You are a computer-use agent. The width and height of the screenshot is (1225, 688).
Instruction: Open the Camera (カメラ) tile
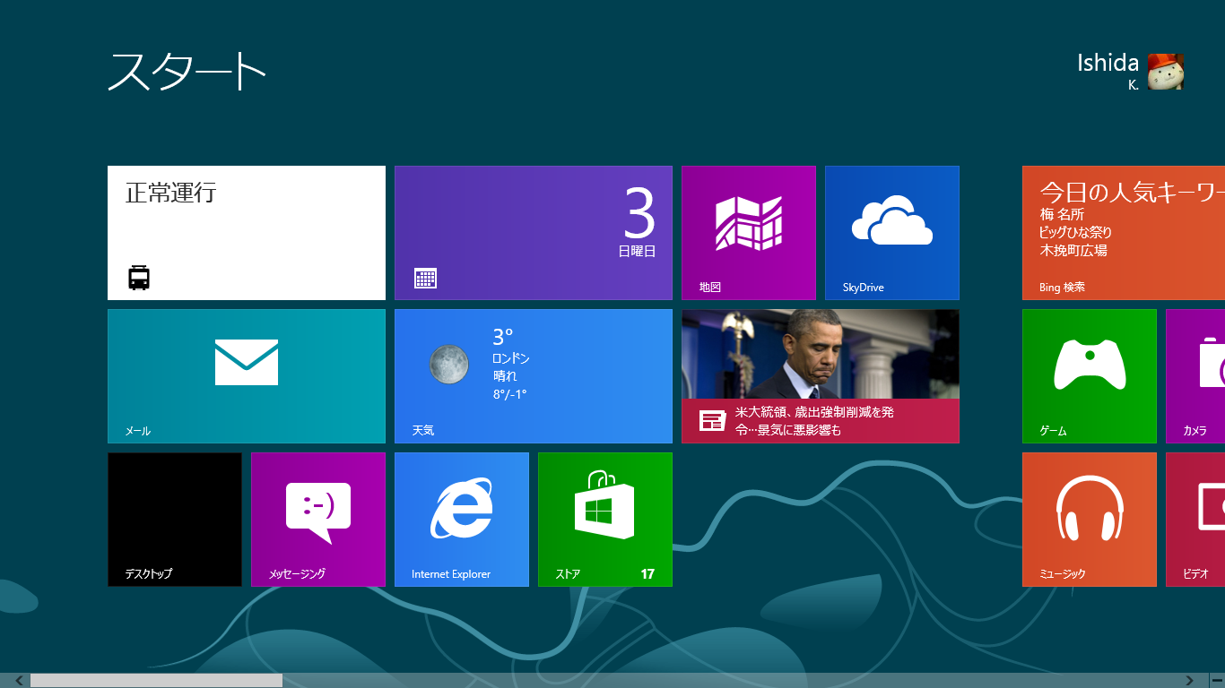coord(1195,376)
